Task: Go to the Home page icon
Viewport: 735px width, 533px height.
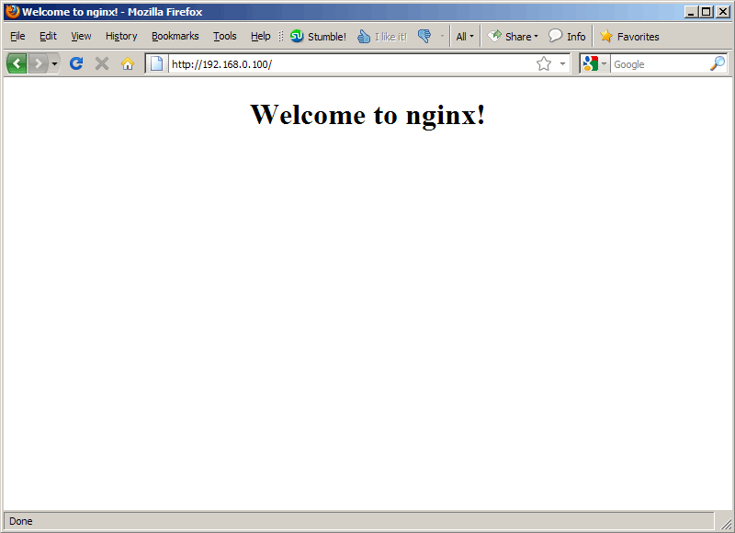Action: click(x=128, y=63)
